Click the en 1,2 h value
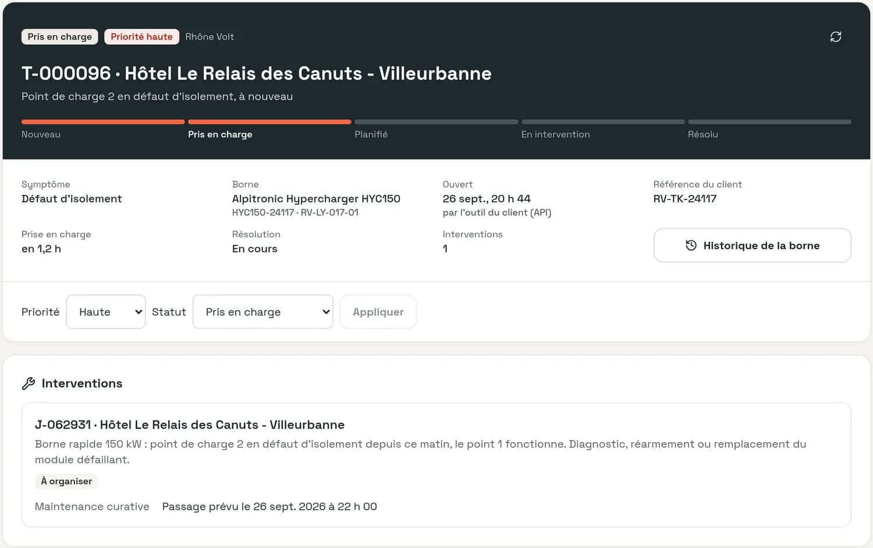The height and width of the screenshot is (548, 873). pos(41,249)
